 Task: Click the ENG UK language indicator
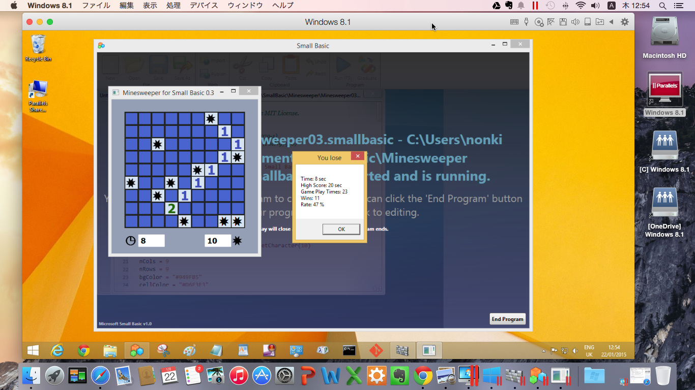(x=589, y=351)
